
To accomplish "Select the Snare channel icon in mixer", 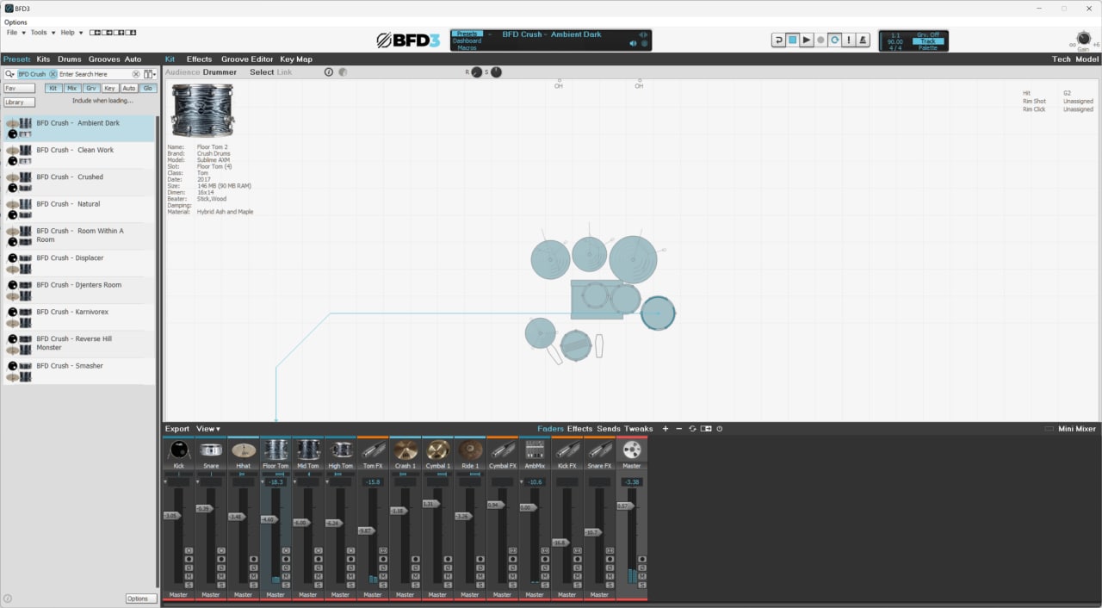I will tap(211, 450).
